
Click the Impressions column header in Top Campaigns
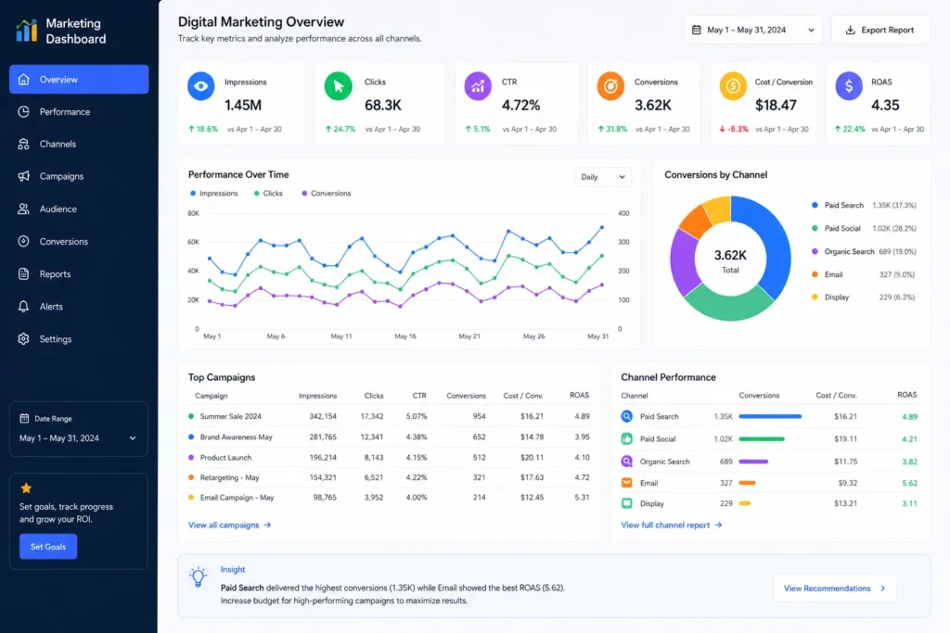pos(317,396)
